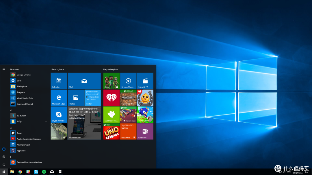Open the user account icon in Start rail
312x175 pixels.
4,149
